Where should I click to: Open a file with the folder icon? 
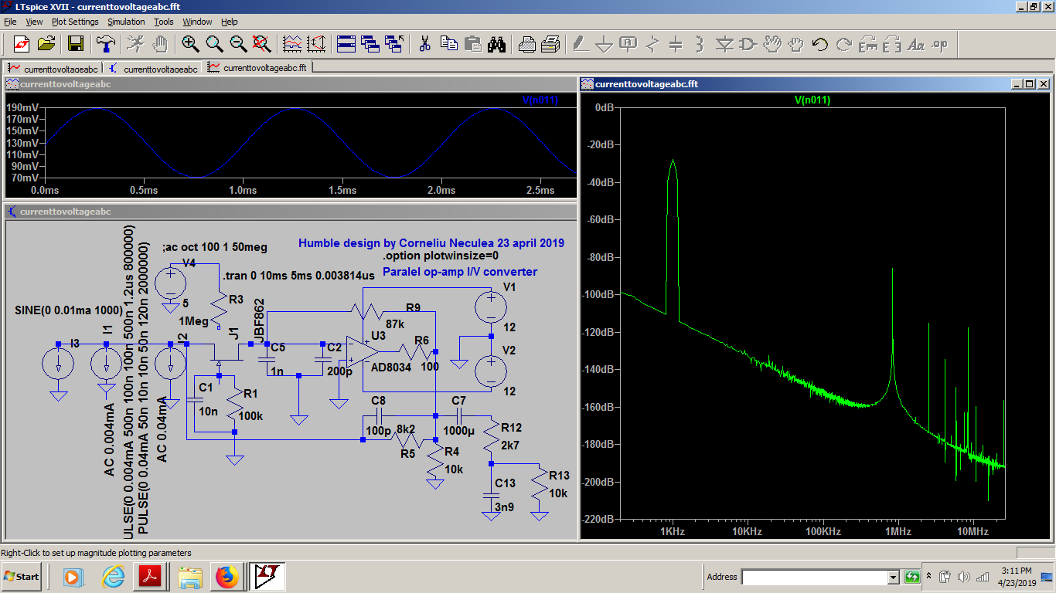(x=46, y=44)
